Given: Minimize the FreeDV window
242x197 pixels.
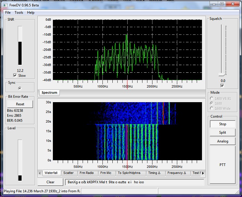Looking at the screenshot, I should [x=213, y=4].
